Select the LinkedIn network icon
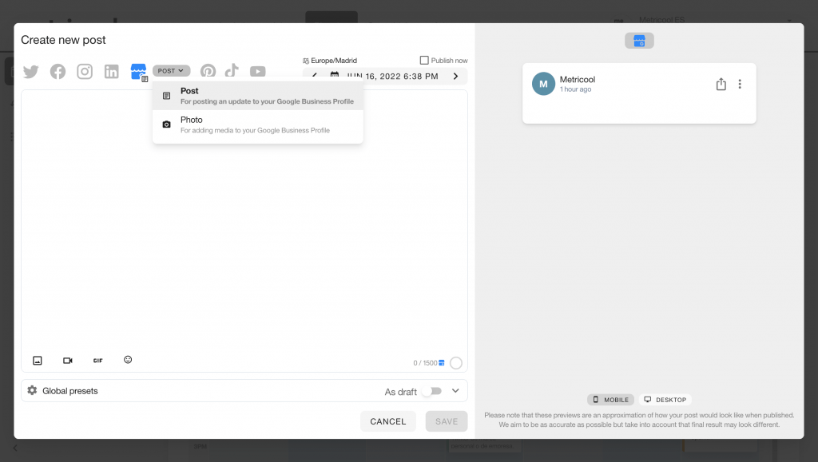This screenshot has height=462, width=818. (x=112, y=71)
